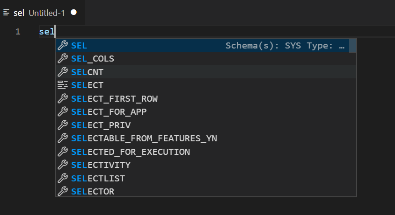
Task: Click the unsaved dot on Untitled-1 tab
Action: click(x=73, y=13)
